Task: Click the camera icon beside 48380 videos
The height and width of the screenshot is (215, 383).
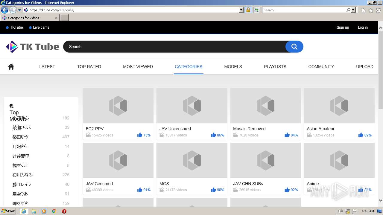Action: 88,190
